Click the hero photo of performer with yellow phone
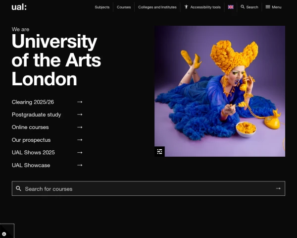This screenshot has width=297, height=238. point(220,91)
